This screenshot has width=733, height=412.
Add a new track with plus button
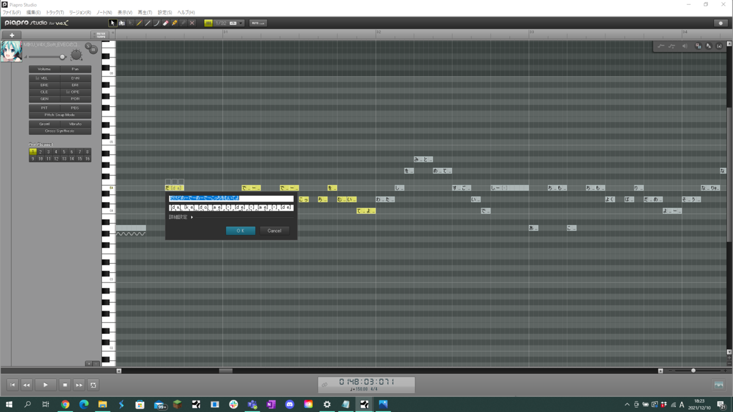point(12,35)
